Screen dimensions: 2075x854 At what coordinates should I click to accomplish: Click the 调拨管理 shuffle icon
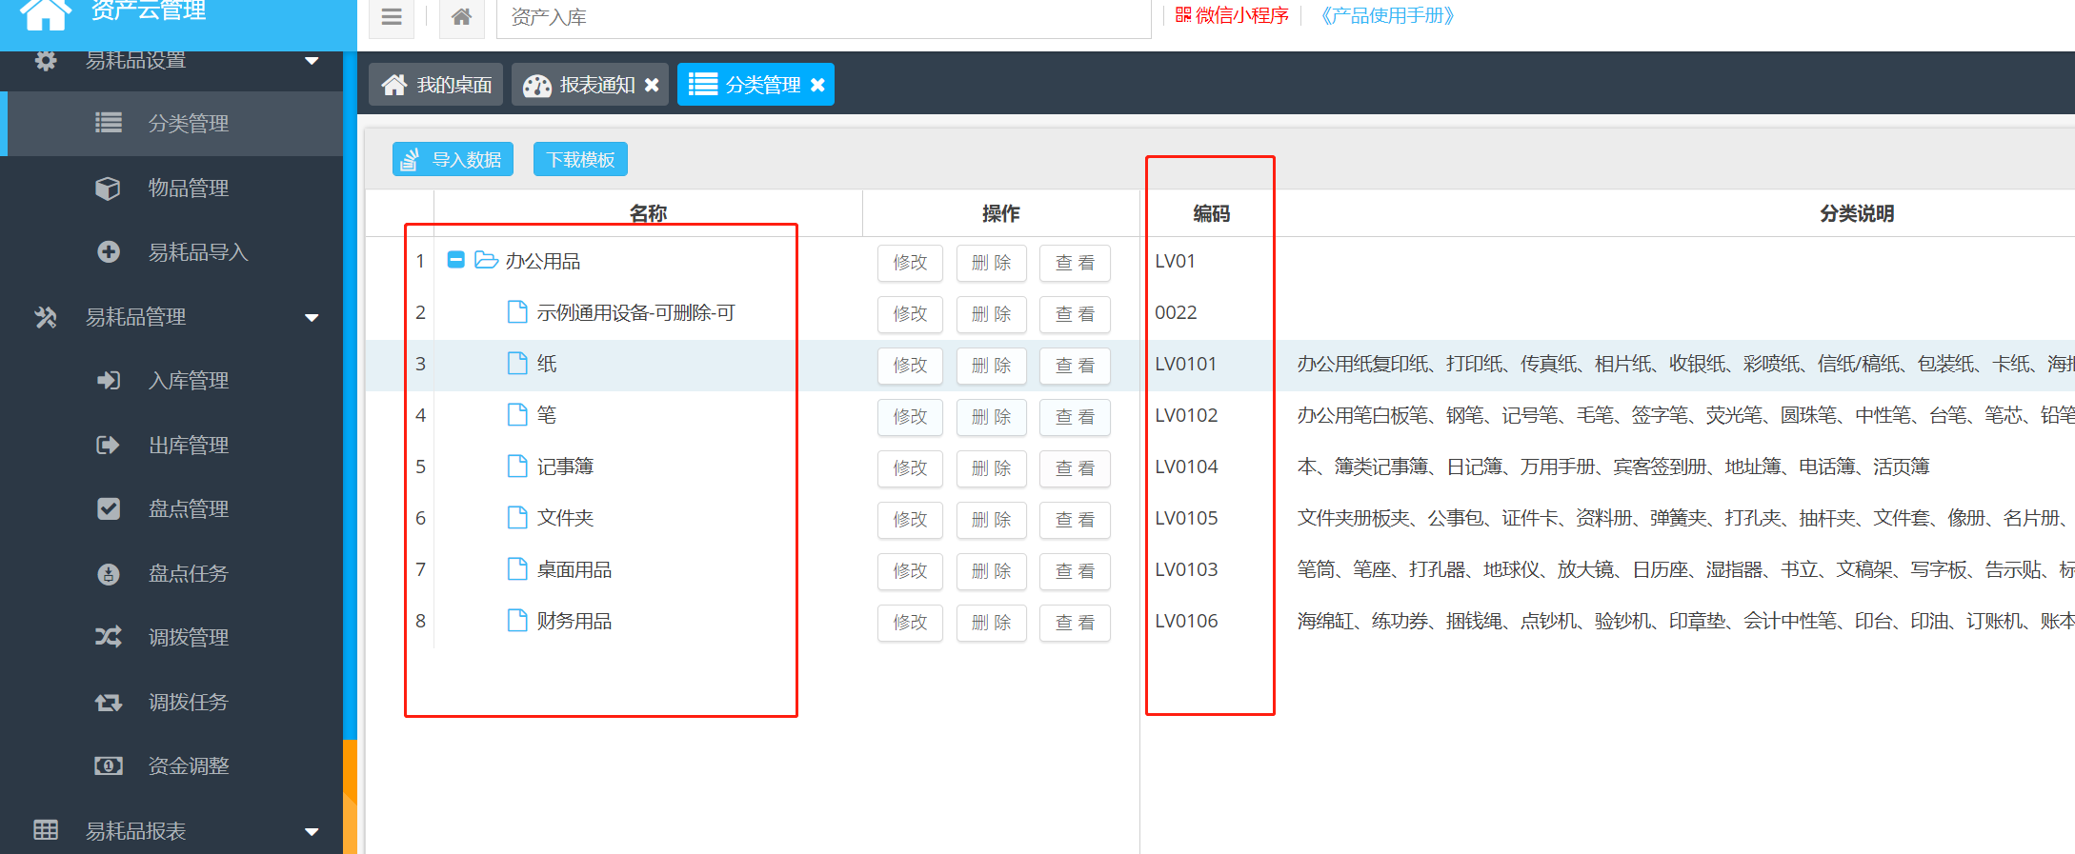(109, 637)
